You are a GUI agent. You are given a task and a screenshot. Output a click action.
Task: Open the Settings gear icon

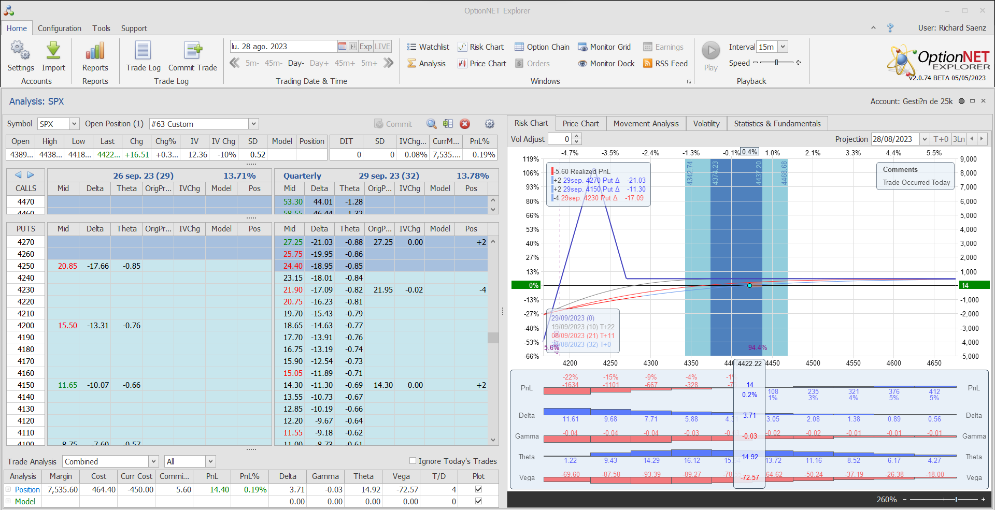20,51
